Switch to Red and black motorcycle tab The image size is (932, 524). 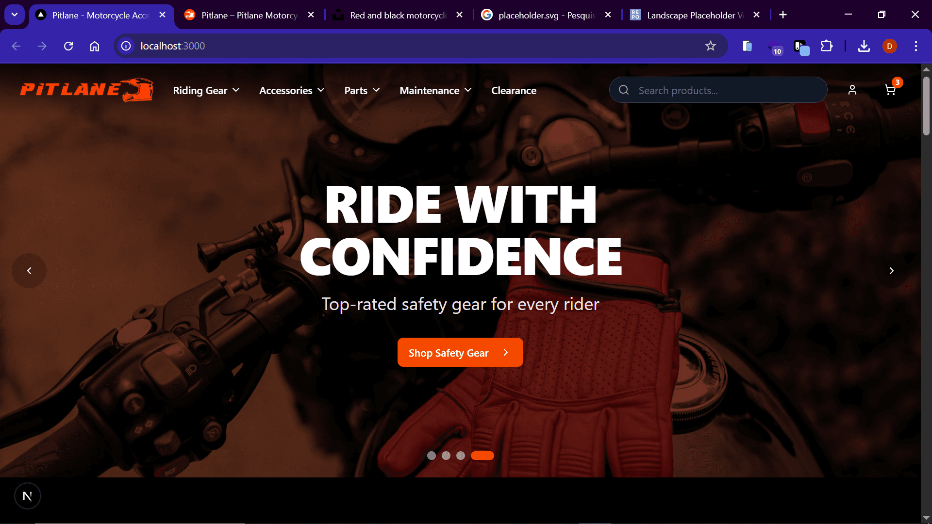click(398, 15)
